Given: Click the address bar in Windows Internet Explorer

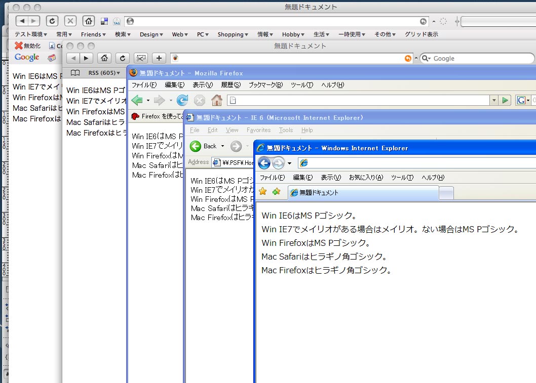Looking at the screenshot, I should (417, 163).
